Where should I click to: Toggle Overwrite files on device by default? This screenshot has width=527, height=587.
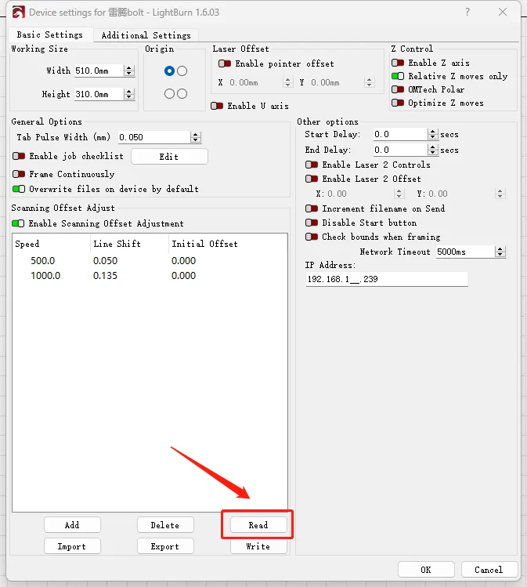click(19, 189)
